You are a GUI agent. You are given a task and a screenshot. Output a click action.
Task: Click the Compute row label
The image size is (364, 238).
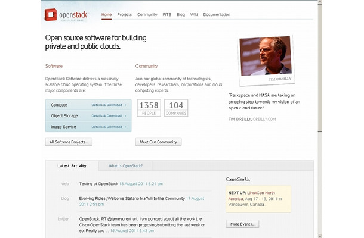coord(59,105)
